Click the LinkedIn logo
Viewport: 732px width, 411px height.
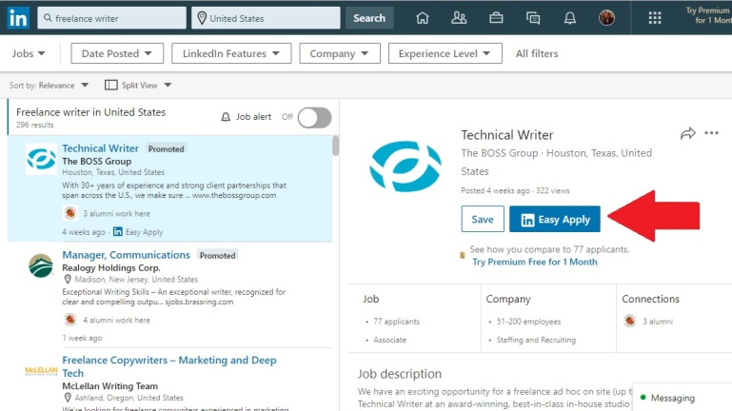[18, 18]
